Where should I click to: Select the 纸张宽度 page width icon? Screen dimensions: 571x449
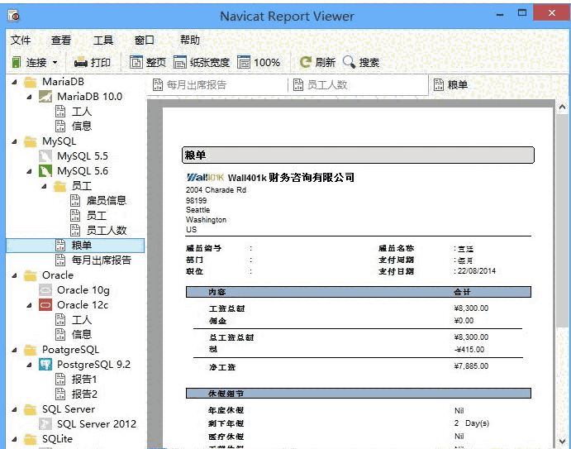pyautogui.click(x=180, y=62)
